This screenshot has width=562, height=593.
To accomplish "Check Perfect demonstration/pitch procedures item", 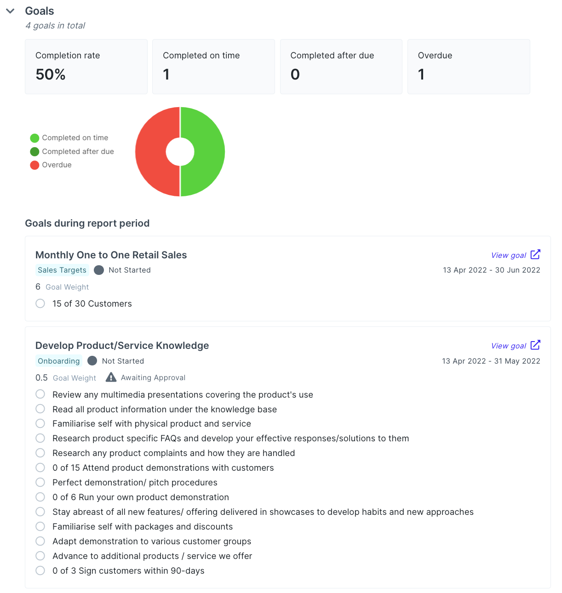I will [40, 482].
